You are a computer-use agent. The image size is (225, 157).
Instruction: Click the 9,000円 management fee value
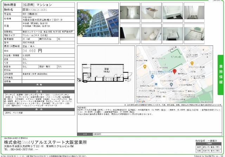point(26,55)
